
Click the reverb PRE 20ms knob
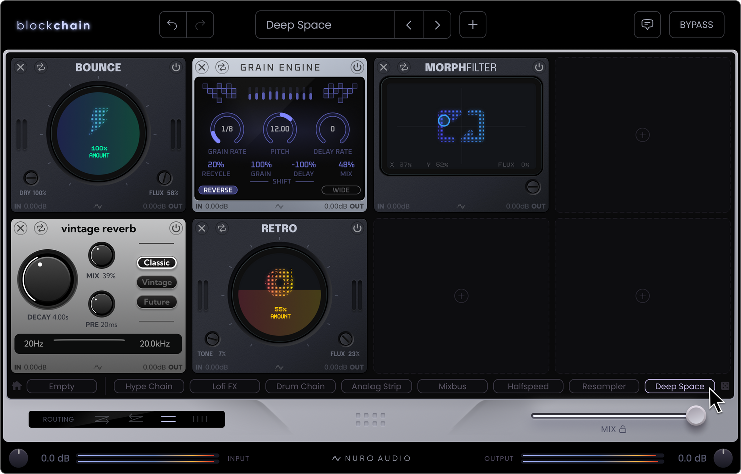tap(102, 304)
